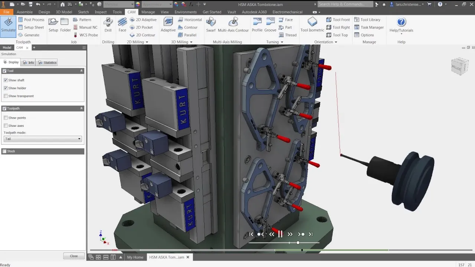The width and height of the screenshot is (475, 267).
Task: Enable Show axes
Action: (6, 126)
